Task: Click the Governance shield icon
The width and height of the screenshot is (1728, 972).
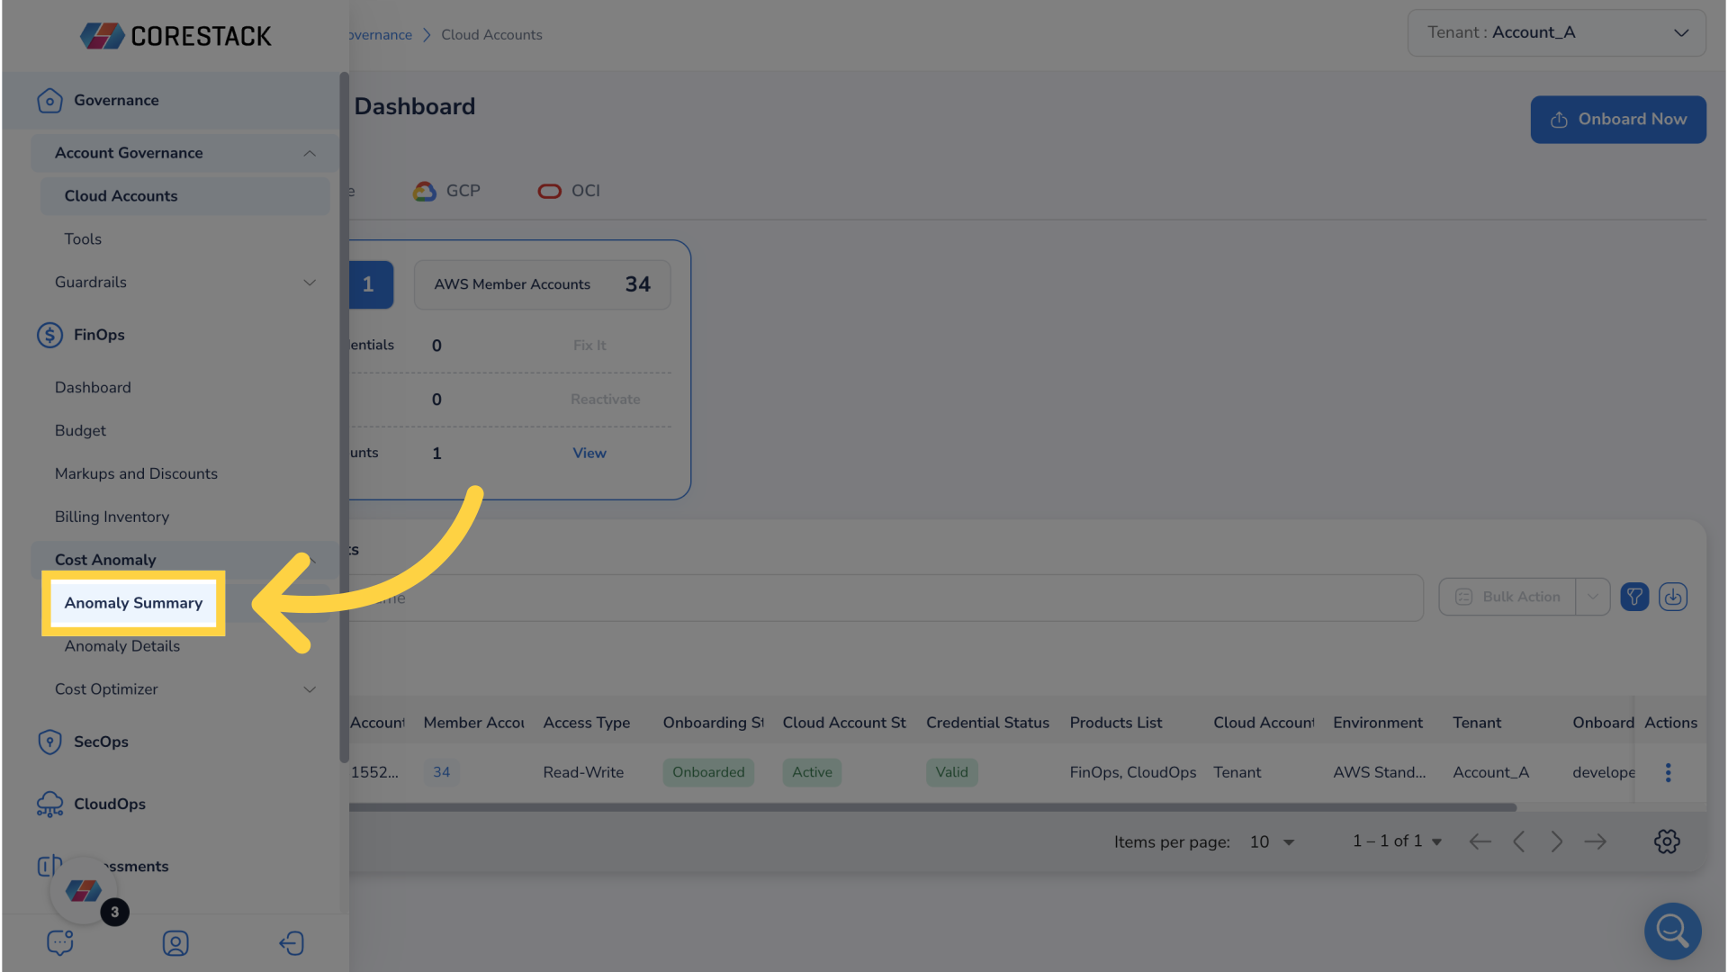Action: (49, 101)
